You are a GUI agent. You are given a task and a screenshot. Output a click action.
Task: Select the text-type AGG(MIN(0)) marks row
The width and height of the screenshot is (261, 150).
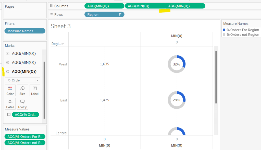pyautogui.click(x=23, y=54)
